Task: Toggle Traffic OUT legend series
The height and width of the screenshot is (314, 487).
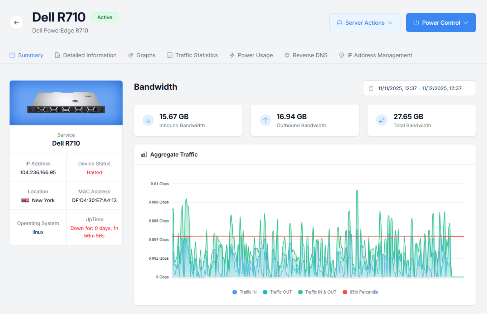Action: pyautogui.click(x=277, y=292)
